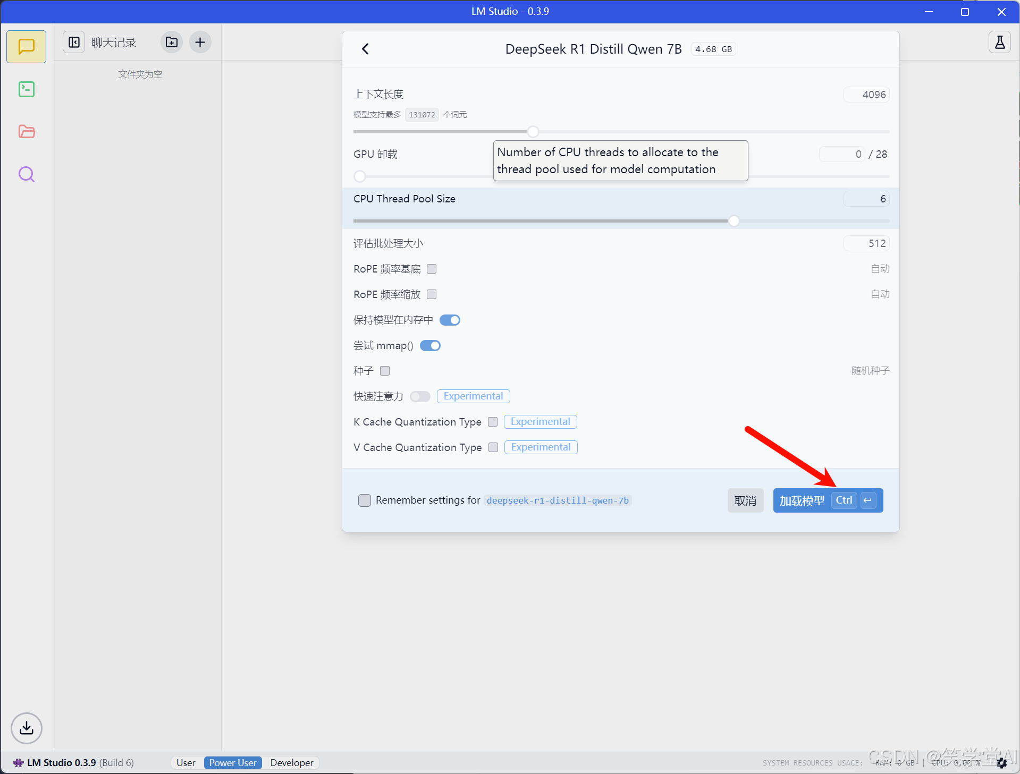Open the Developer terminal section
Screen dimensions: 1020x774
tap(26, 89)
